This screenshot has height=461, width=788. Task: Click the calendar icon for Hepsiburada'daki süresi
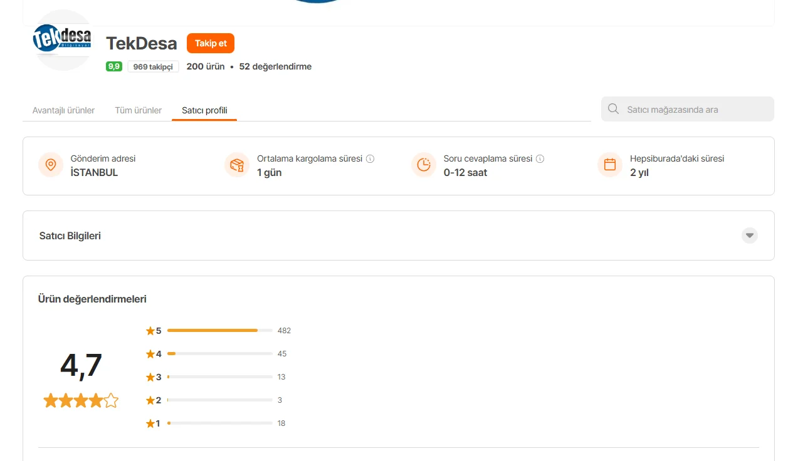610,165
